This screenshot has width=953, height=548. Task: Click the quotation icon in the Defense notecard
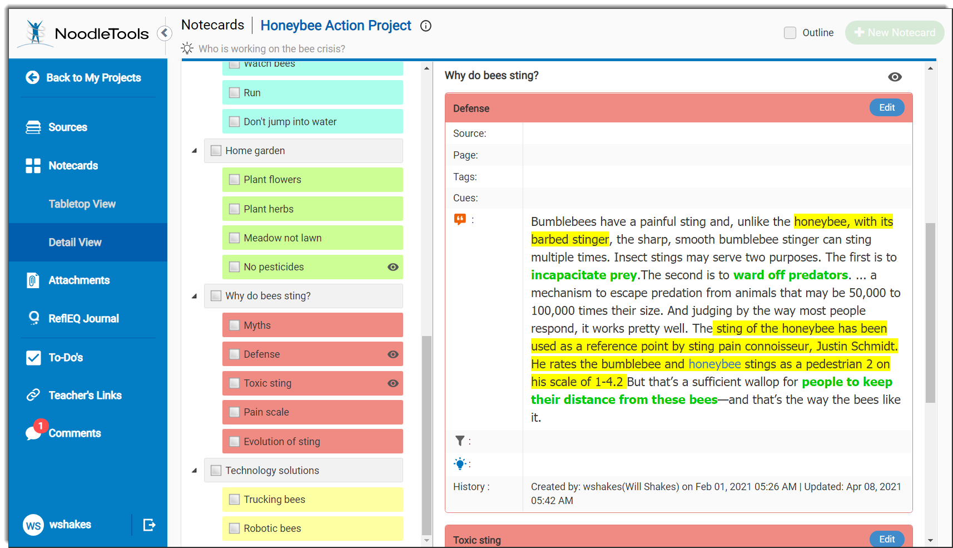click(x=460, y=219)
